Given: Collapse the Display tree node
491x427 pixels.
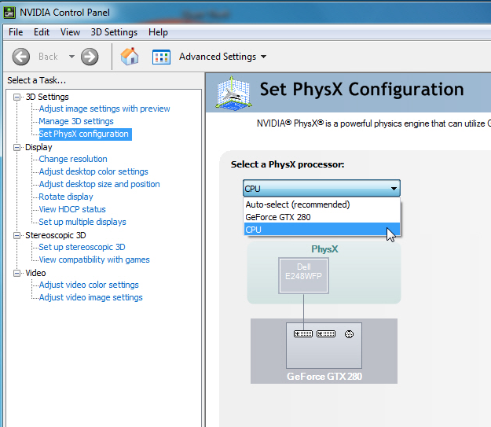Looking at the screenshot, I should (17, 147).
